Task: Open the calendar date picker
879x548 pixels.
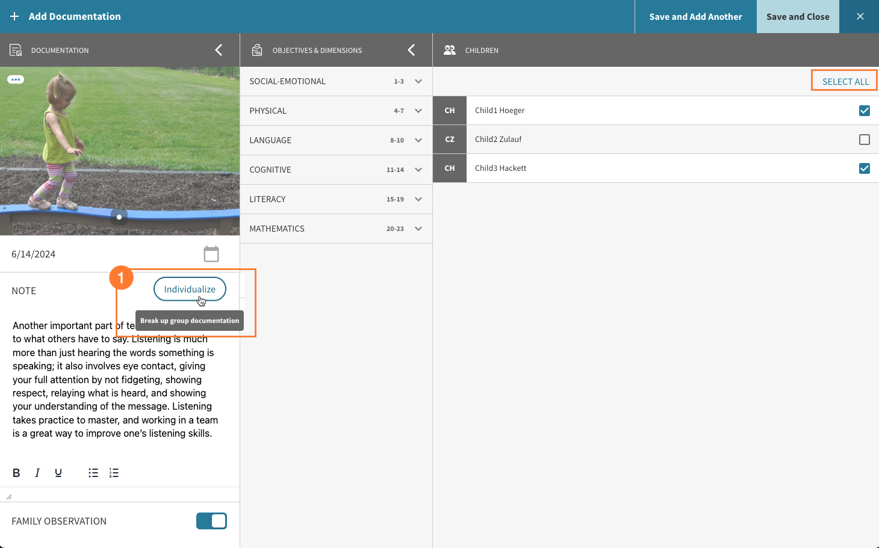Action: click(x=211, y=254)
